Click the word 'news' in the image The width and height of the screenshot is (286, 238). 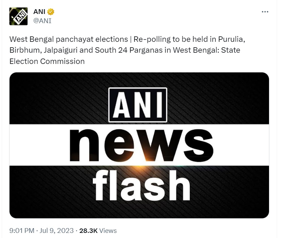pos(141,145)
